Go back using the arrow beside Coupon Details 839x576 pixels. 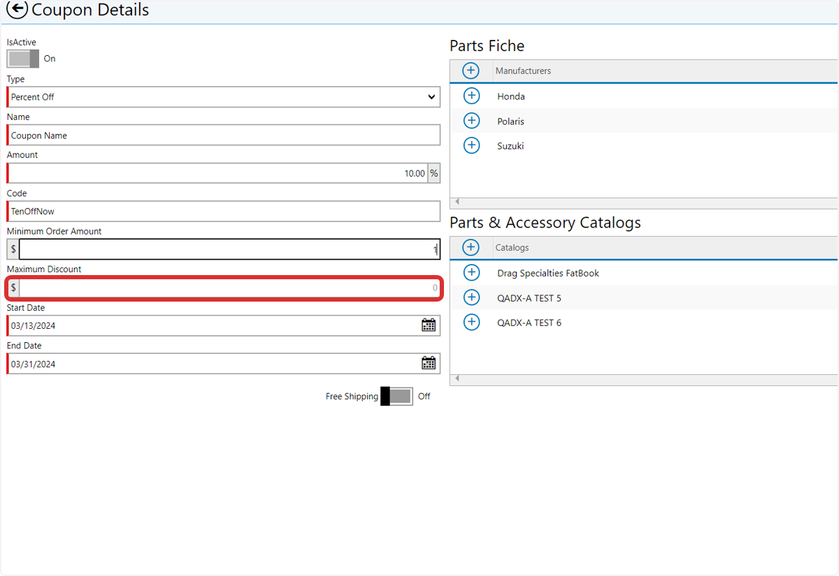click(x=17, y=10)
